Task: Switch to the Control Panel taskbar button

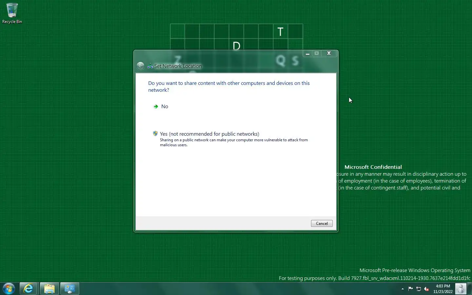Action: [x=70, y=289]
